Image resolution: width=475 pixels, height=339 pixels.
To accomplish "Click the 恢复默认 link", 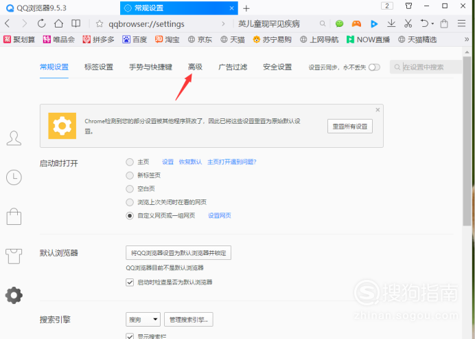I will (x=190, y=162).
